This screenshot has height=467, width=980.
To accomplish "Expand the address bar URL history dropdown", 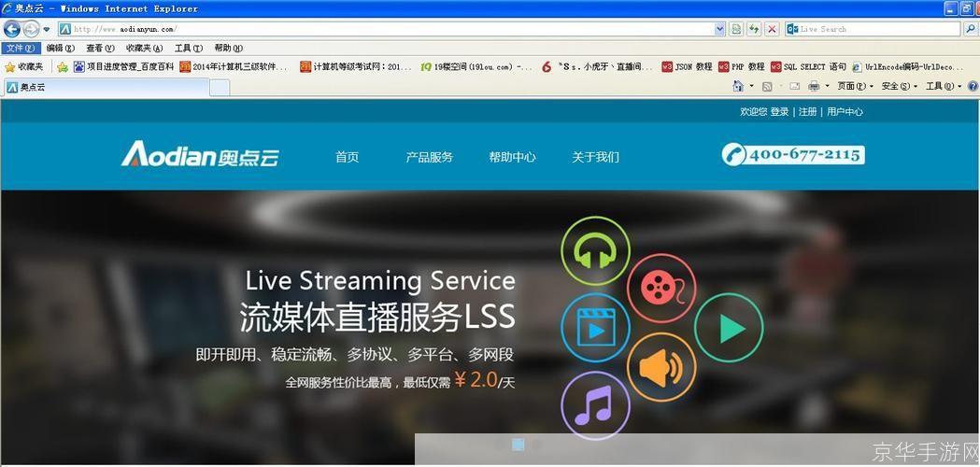I will click(719, 29).
